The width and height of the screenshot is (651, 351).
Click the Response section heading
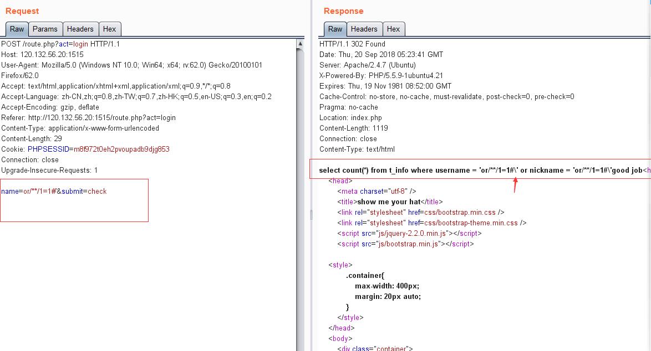(343, 11)
